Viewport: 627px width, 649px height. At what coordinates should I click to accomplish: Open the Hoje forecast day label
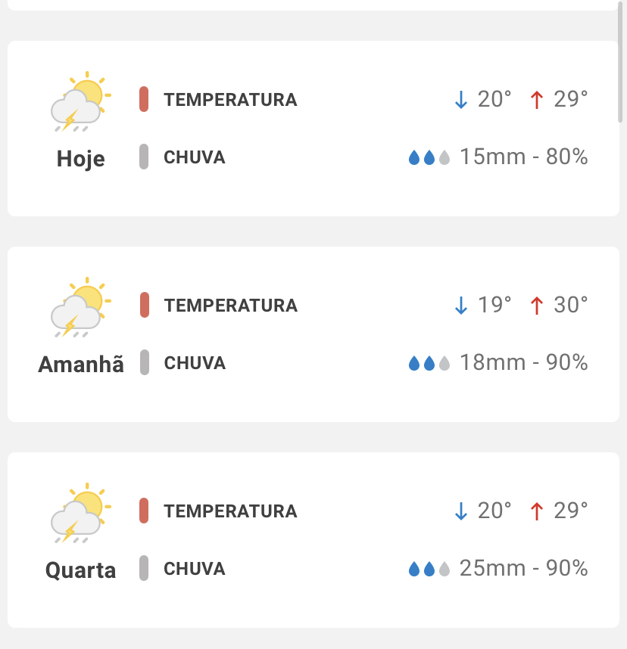tap(80, 159)
